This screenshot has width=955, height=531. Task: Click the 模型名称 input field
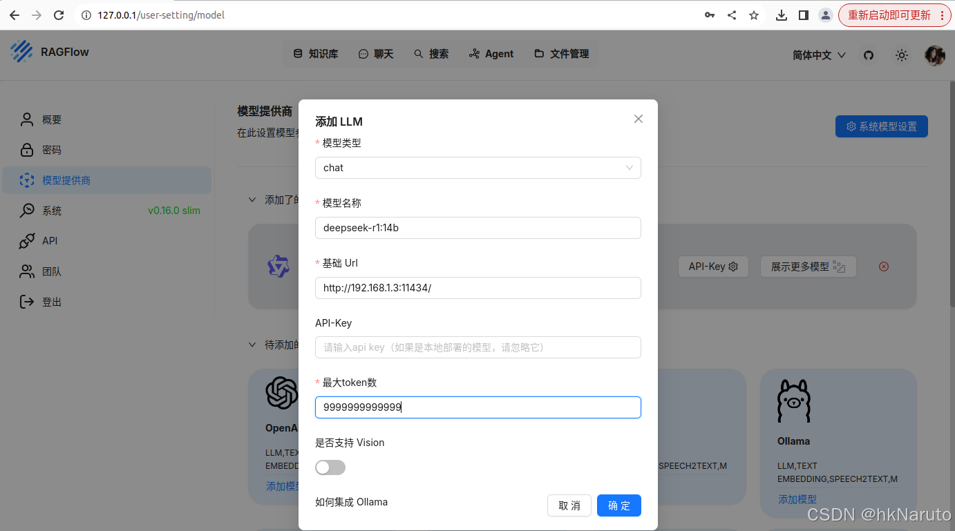(478, 228)
